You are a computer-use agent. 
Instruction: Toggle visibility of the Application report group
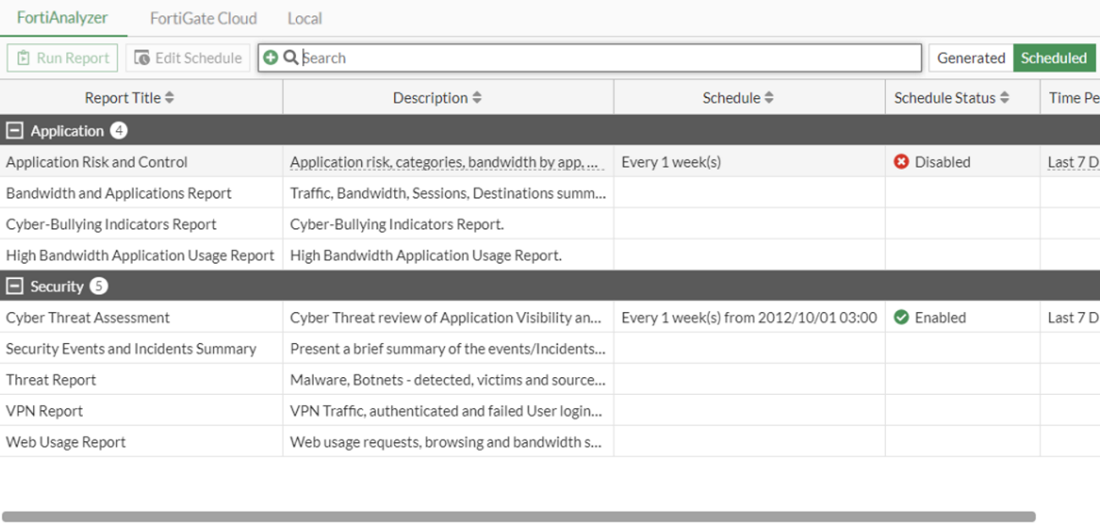pos(13,130)
